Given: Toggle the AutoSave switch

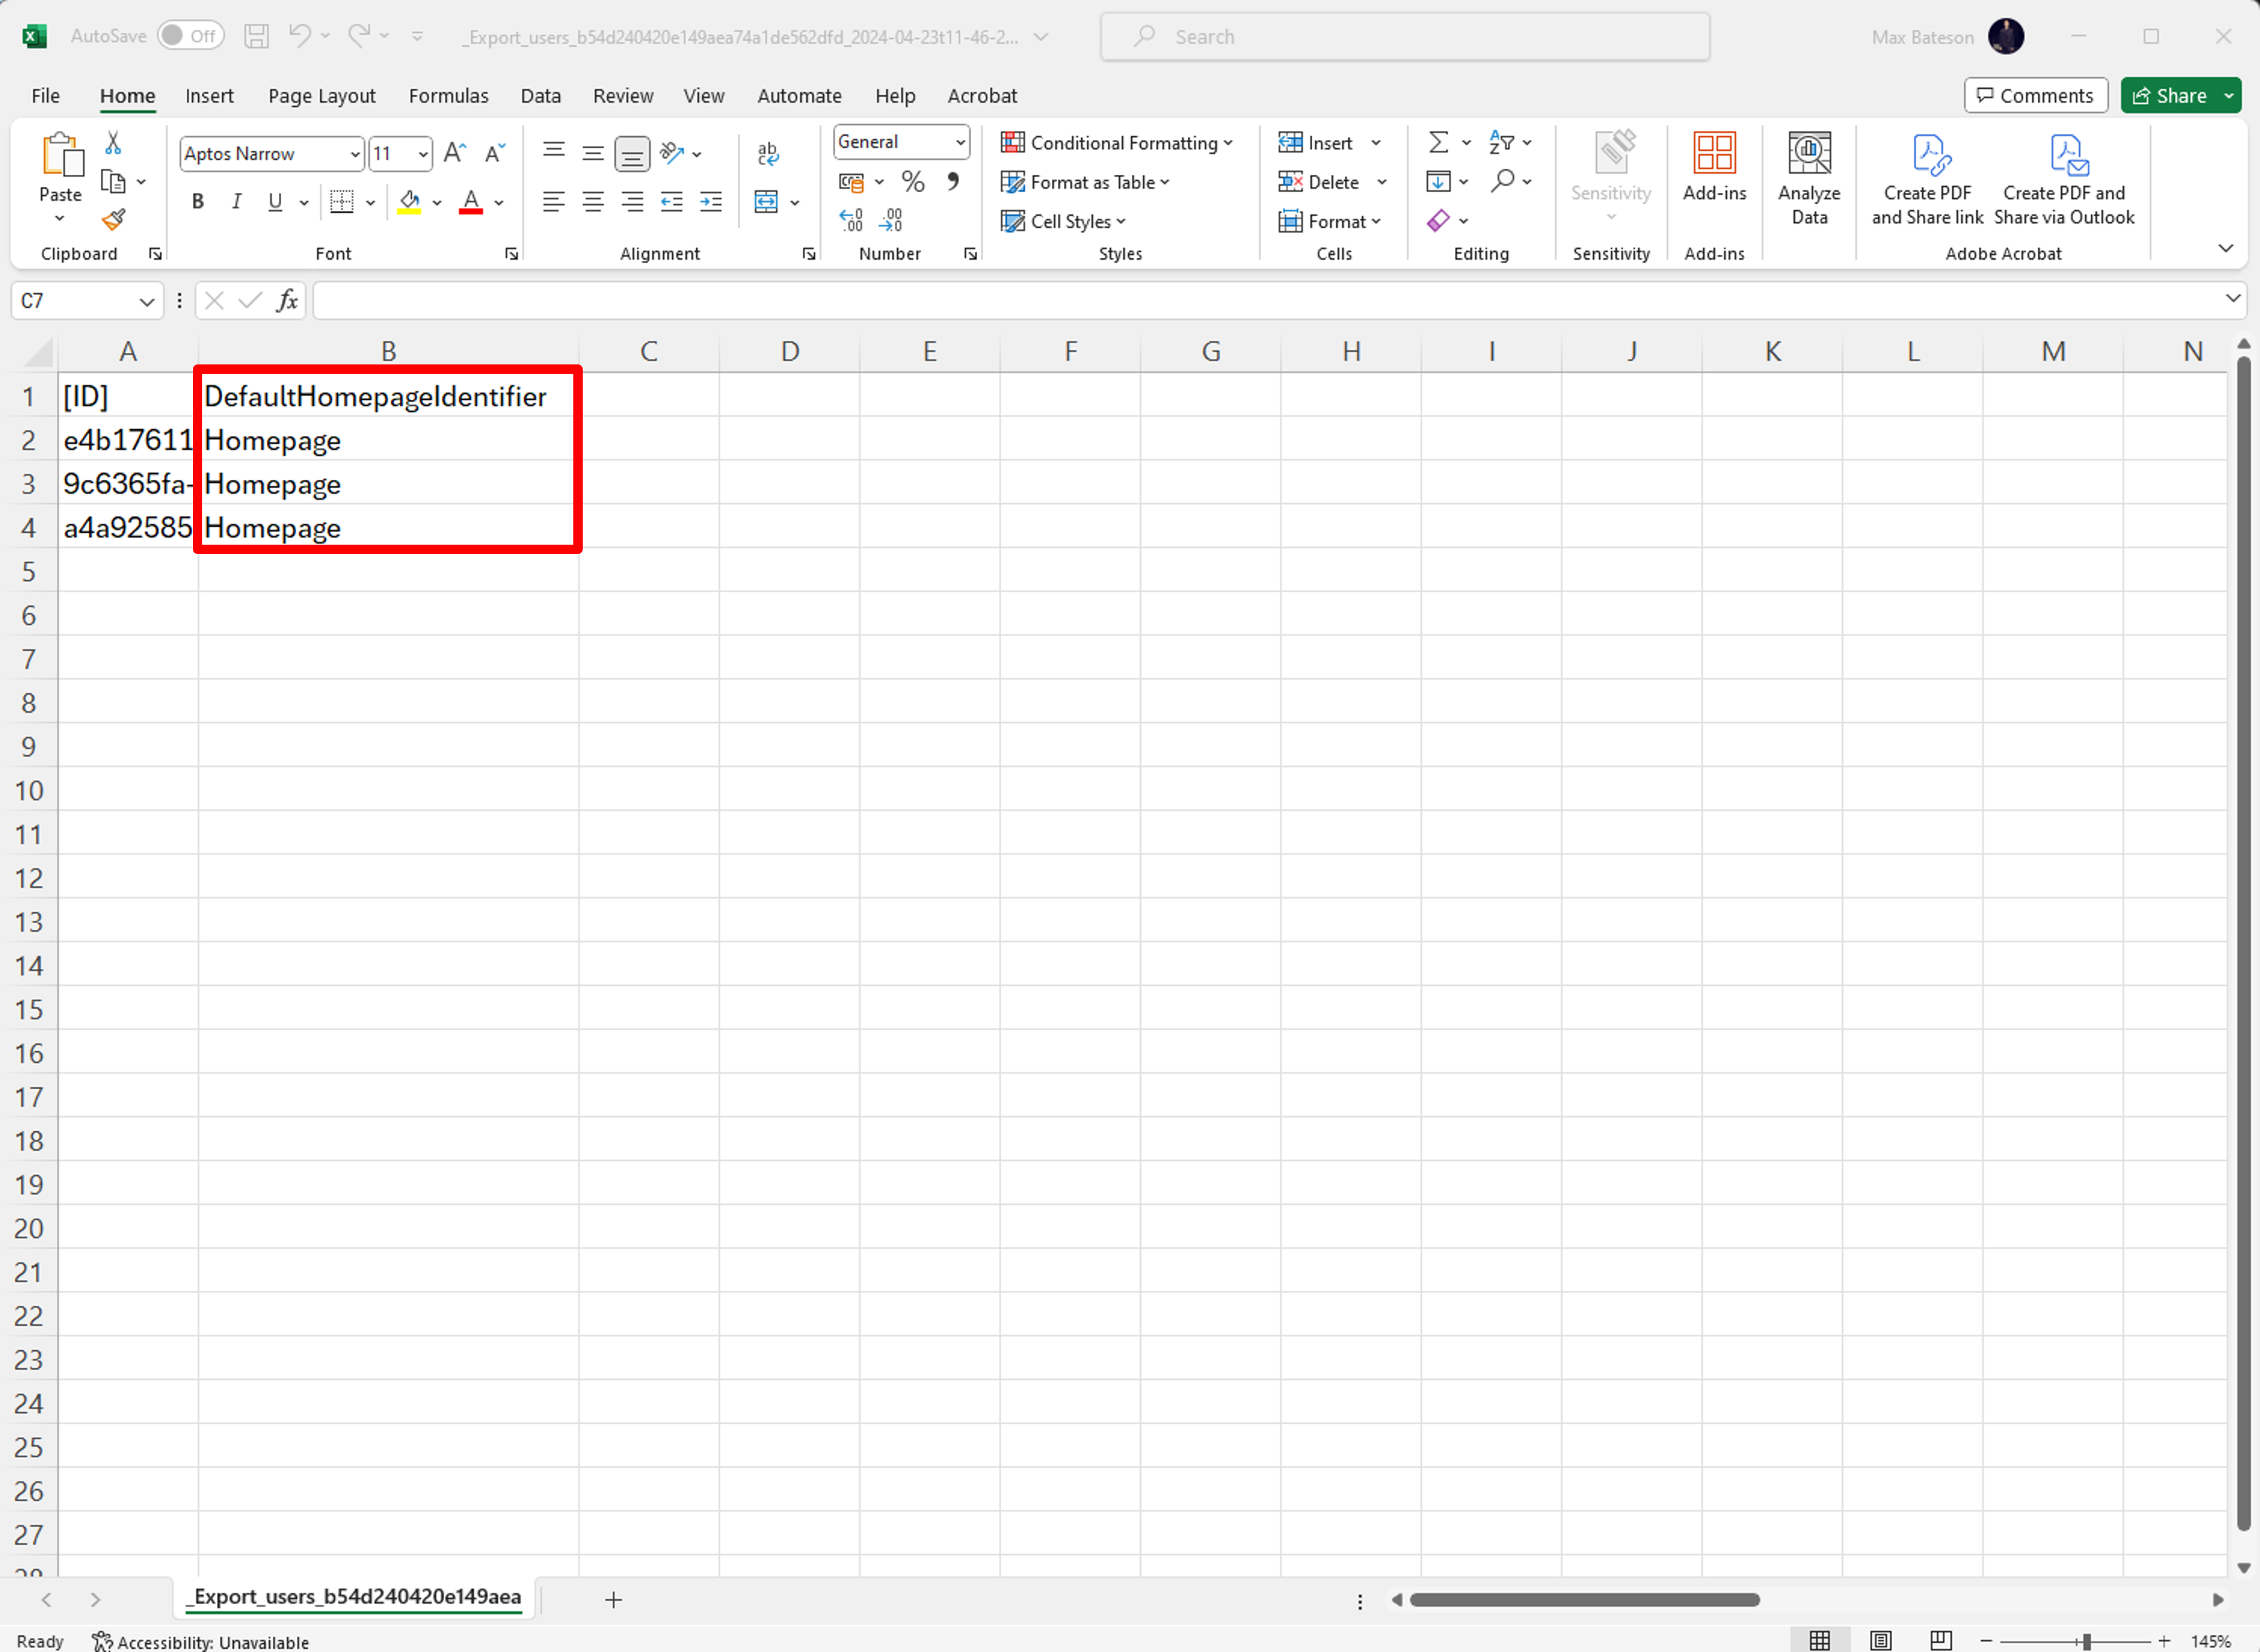Looking at the screenshot, I should [x=190, y=36].
